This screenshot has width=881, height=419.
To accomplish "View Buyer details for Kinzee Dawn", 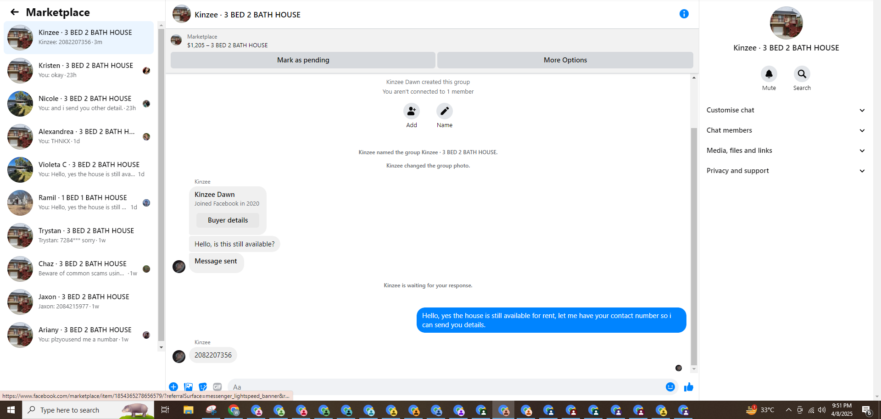I will click(x=228, y=220).
